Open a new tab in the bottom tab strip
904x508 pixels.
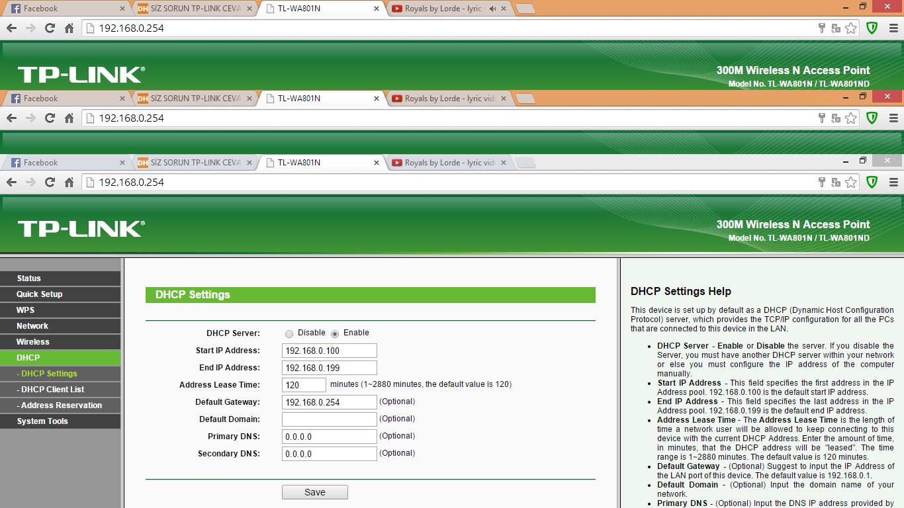525,163
